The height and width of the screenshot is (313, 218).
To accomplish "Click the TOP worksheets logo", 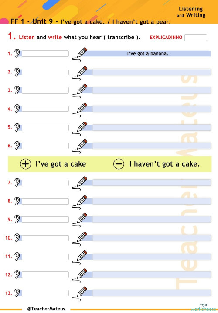I will click(203, 307).
